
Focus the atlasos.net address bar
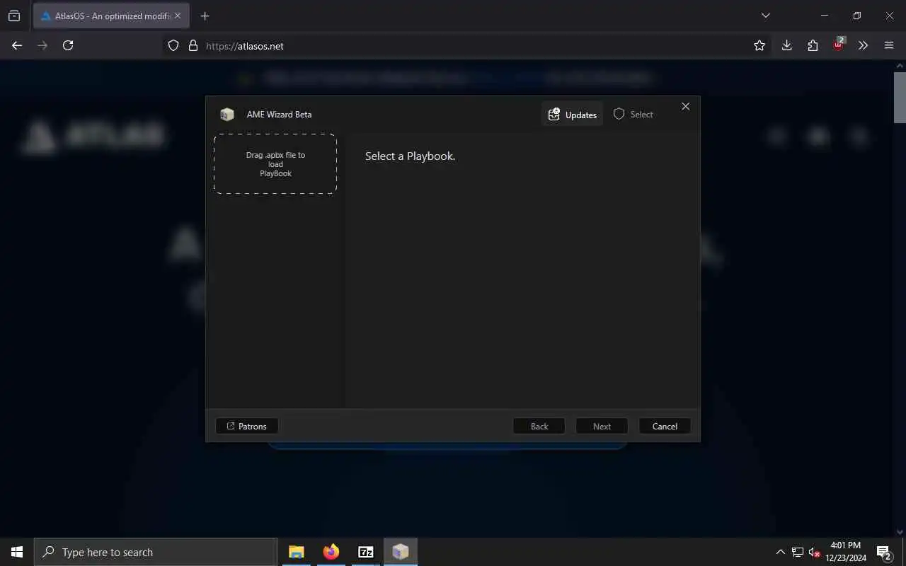[467, 45]
